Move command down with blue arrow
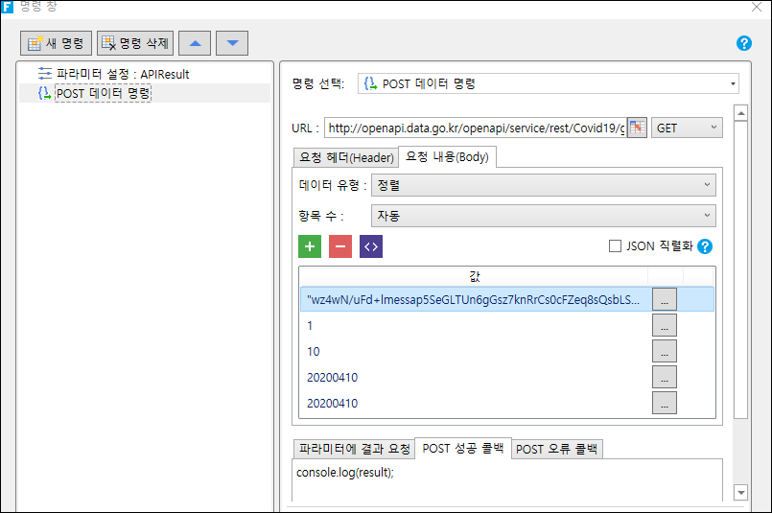Image resolution: width=772 pixels, height=513 pixels. point(232,43)
